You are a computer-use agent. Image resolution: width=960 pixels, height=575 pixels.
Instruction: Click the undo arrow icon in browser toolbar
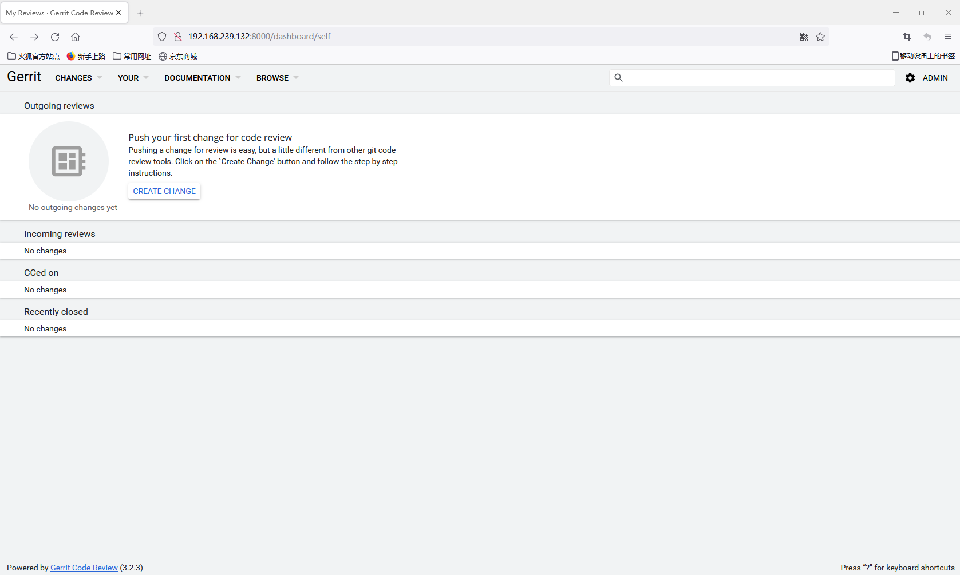(927, 37)
